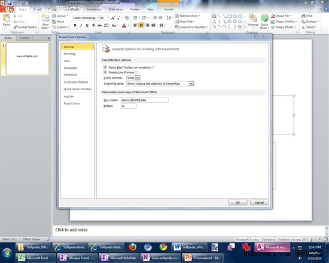The image size is (329, 263).
Task: Select the Format Painter tool
Action: point(25,27)
